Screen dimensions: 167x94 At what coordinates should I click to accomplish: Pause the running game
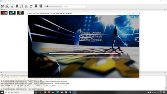(21, 6)
